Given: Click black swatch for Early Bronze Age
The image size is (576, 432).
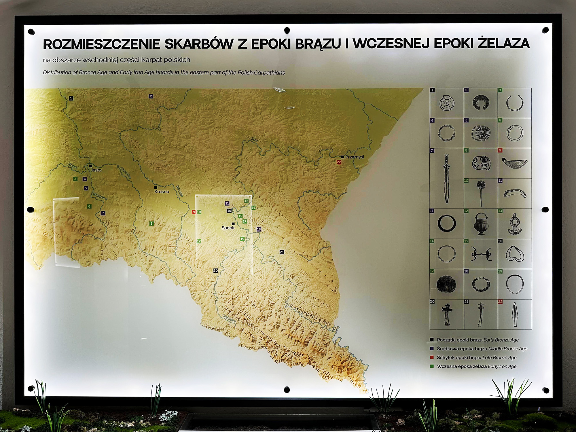Looking at the screenshot, I should click(432, 340).
